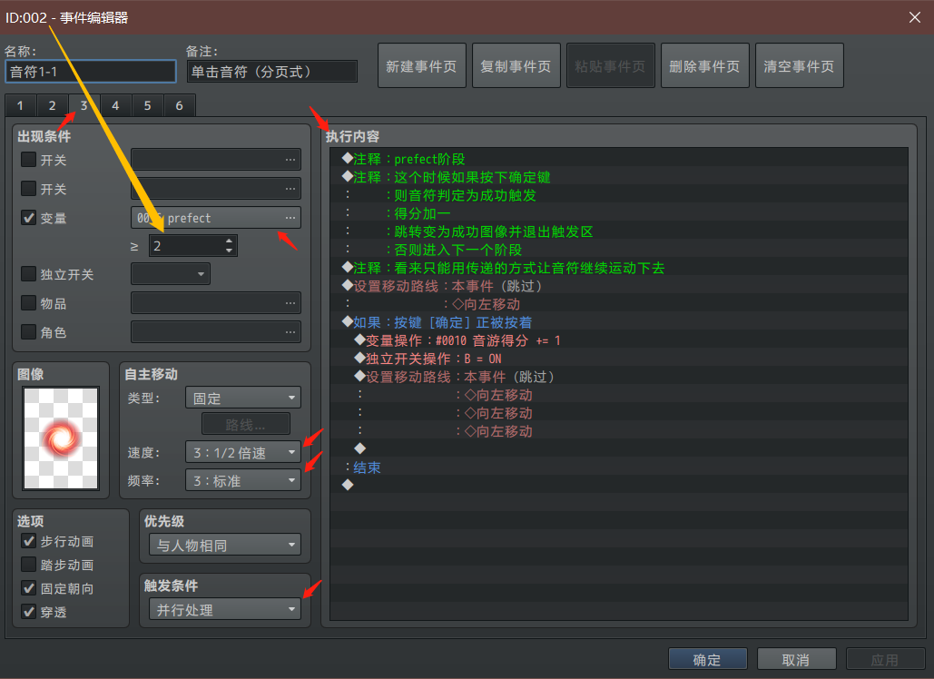Focus the 名称 field containing 音符1-1
The width and height of the screenshot is (934, 679).
click(x=91, y=72)
